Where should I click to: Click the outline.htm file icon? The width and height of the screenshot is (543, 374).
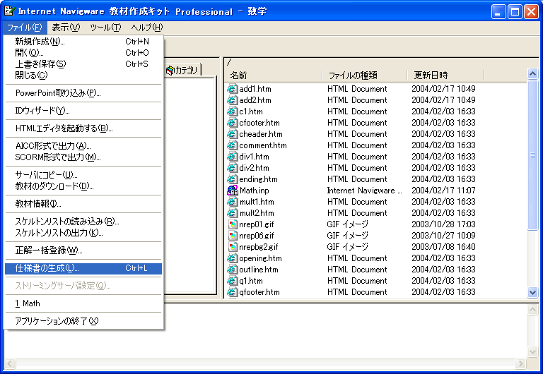click(x=233, y=270)
